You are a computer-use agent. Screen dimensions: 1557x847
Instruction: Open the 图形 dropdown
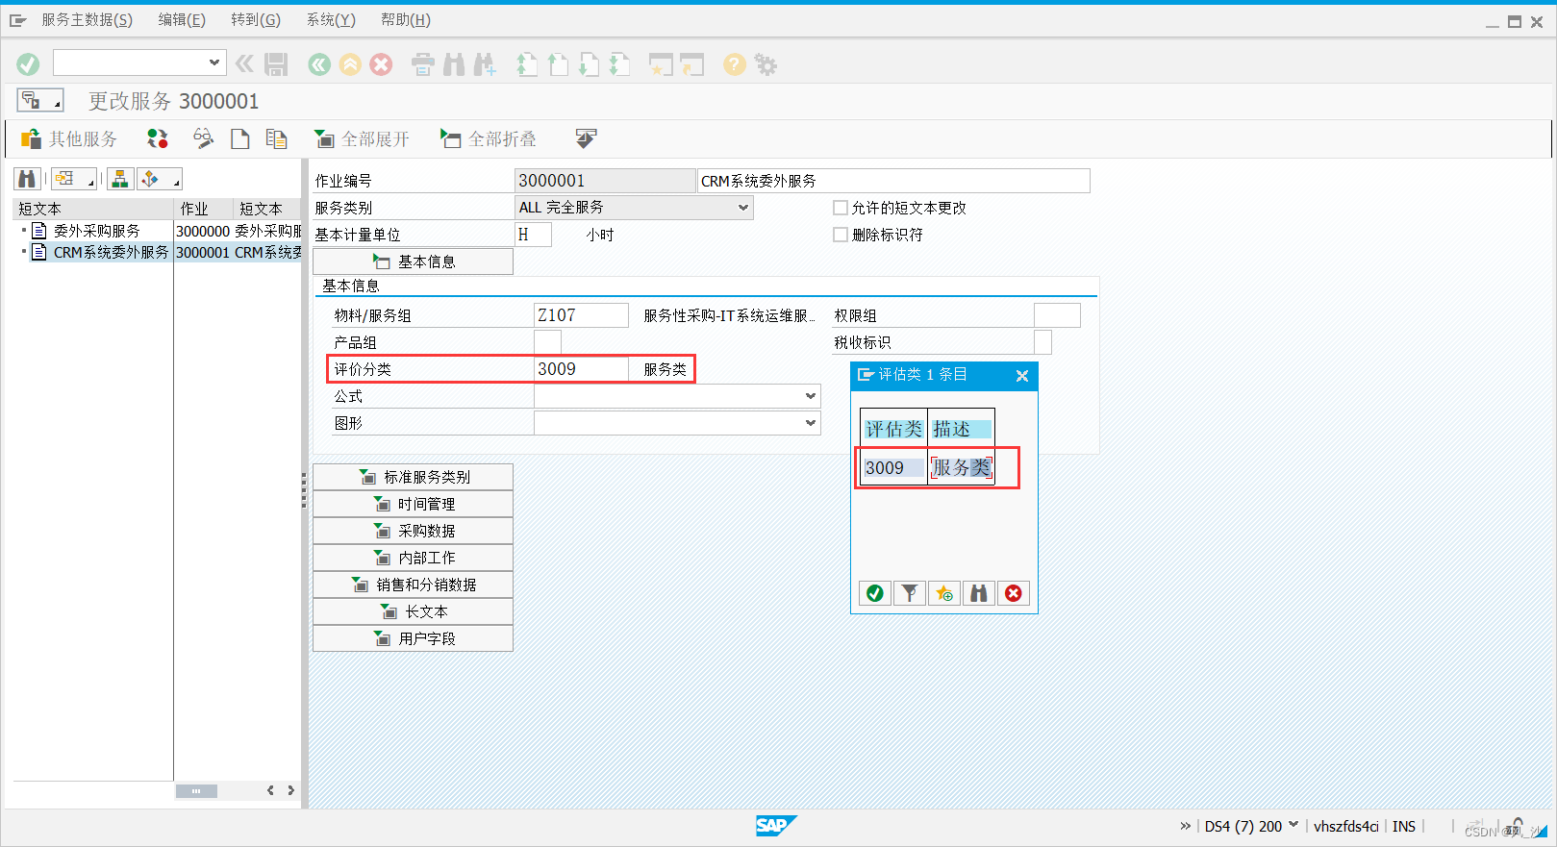[x=810, y=423]
